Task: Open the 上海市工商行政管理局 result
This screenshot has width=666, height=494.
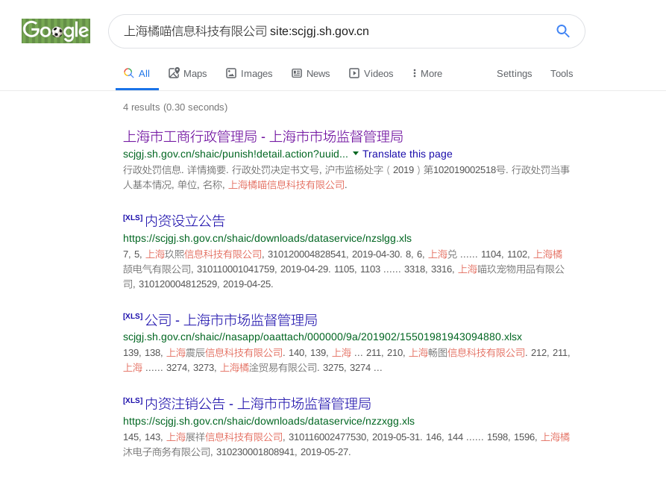Action: click(263, 137)
